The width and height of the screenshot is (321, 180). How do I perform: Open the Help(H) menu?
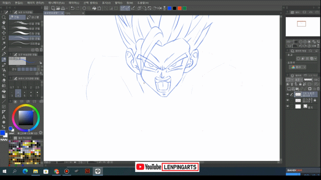click(143, 3)
